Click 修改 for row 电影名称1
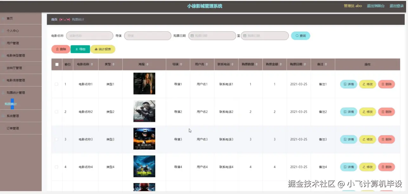 pyautogui.click(x=367, y=84)
